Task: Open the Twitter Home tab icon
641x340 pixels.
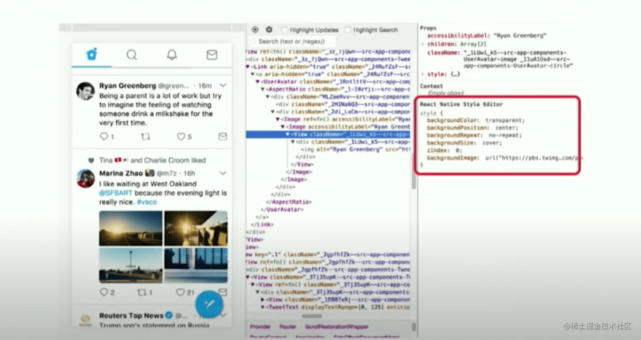Action: coord(92,55)
